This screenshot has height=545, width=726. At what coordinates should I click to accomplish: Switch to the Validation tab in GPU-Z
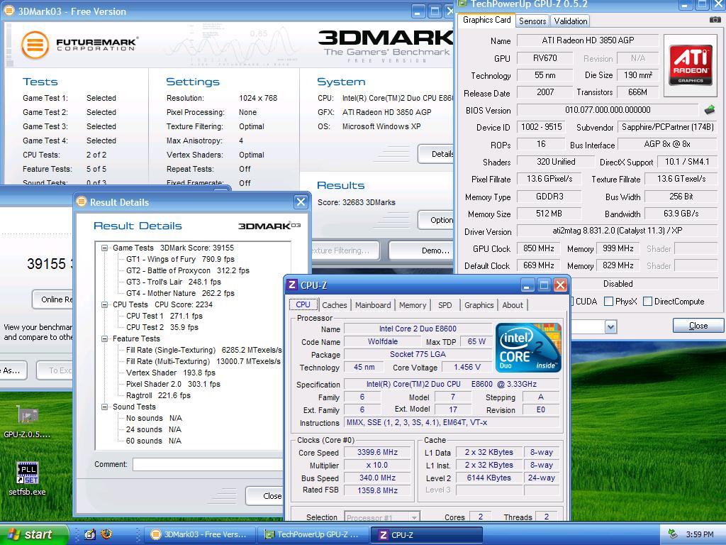tap(571, 21)
